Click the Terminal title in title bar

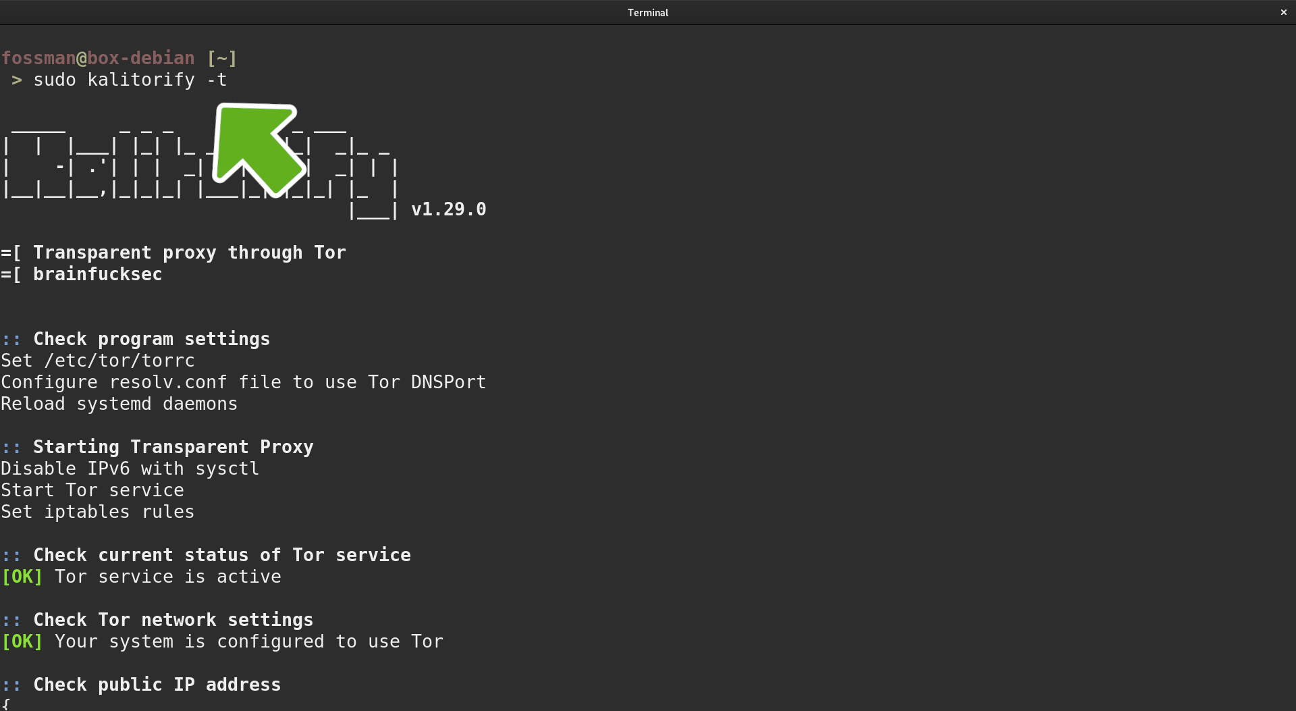point(647,12)
